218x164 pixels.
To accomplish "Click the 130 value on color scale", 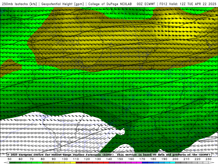I will (98, 159).
